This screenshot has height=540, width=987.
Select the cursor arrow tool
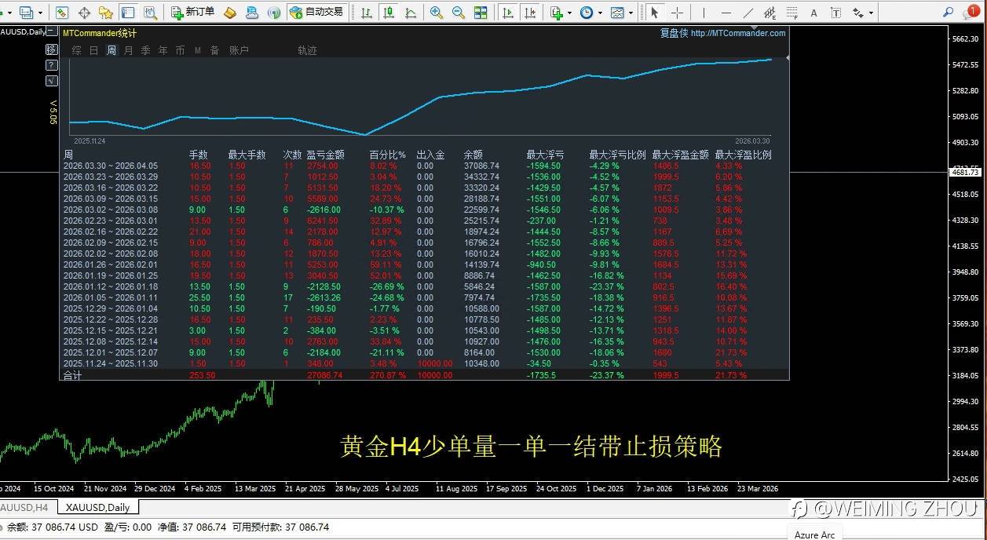[655, 13]
